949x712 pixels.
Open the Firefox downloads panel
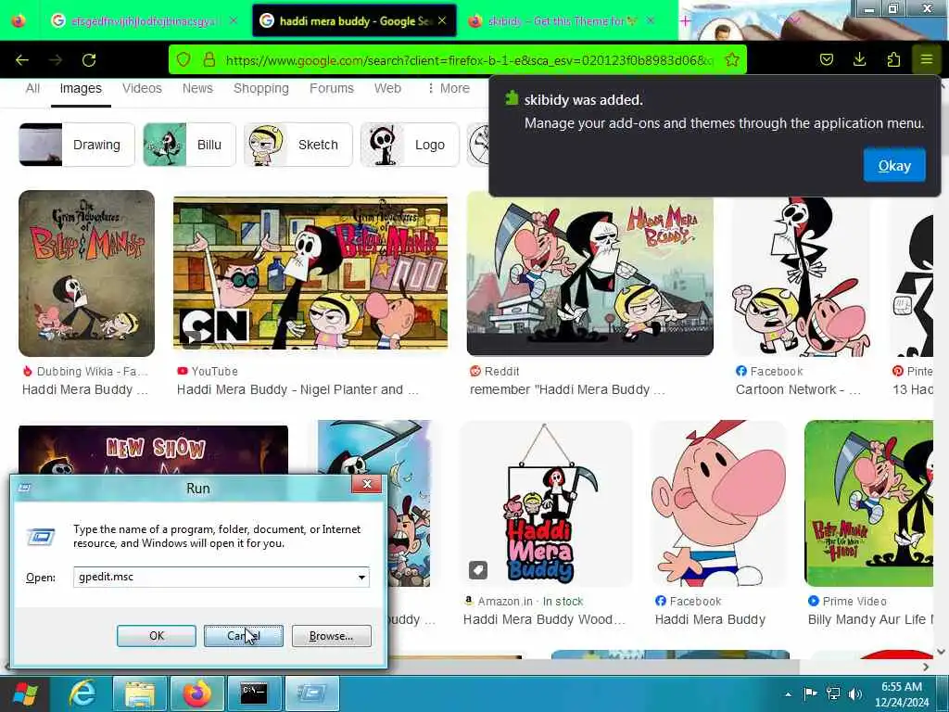click(x=859, y=59)
